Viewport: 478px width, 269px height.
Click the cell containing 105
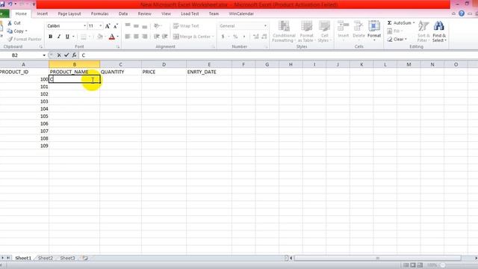tap(25, 117)
